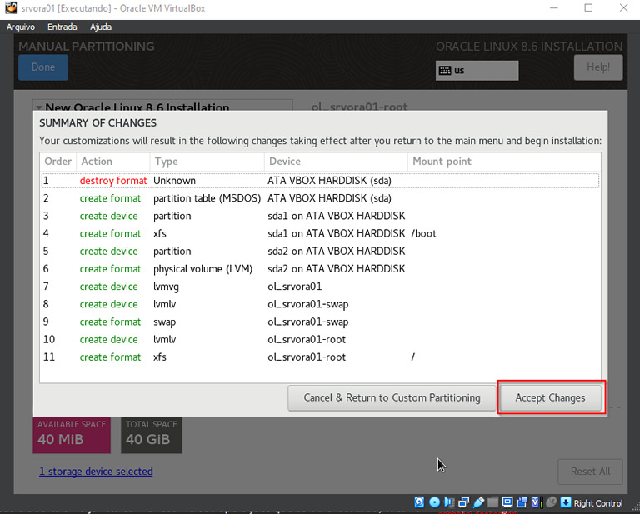Click the TOTAL SPACE 40 GiB box

click(x=152, y=435)
